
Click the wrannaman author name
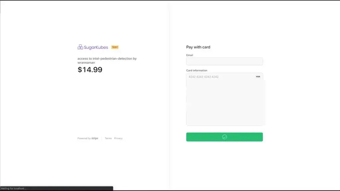(x=86, y=63)
